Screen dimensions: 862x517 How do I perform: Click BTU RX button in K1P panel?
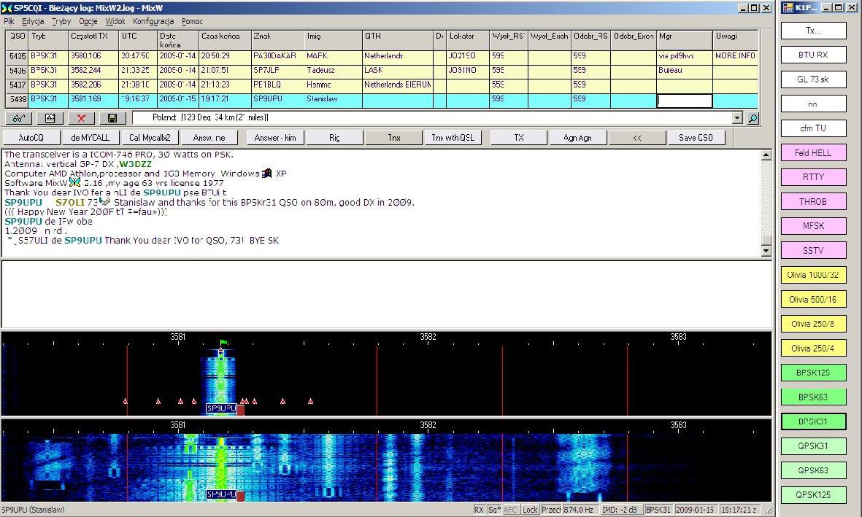click(813, 55)
